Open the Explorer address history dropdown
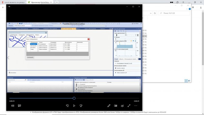Viewport: 204px width, 115px height. point(151,13)
